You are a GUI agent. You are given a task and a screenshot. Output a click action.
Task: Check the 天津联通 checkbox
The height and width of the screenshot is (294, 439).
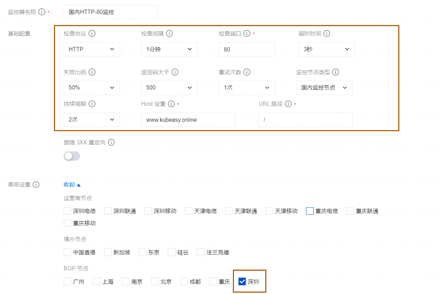[229, 211]
